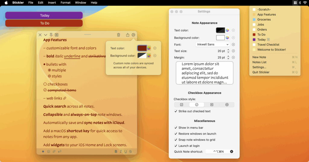309x162 pixels.
Task: Select the square X checkbox style
Action: click(212, 105)
